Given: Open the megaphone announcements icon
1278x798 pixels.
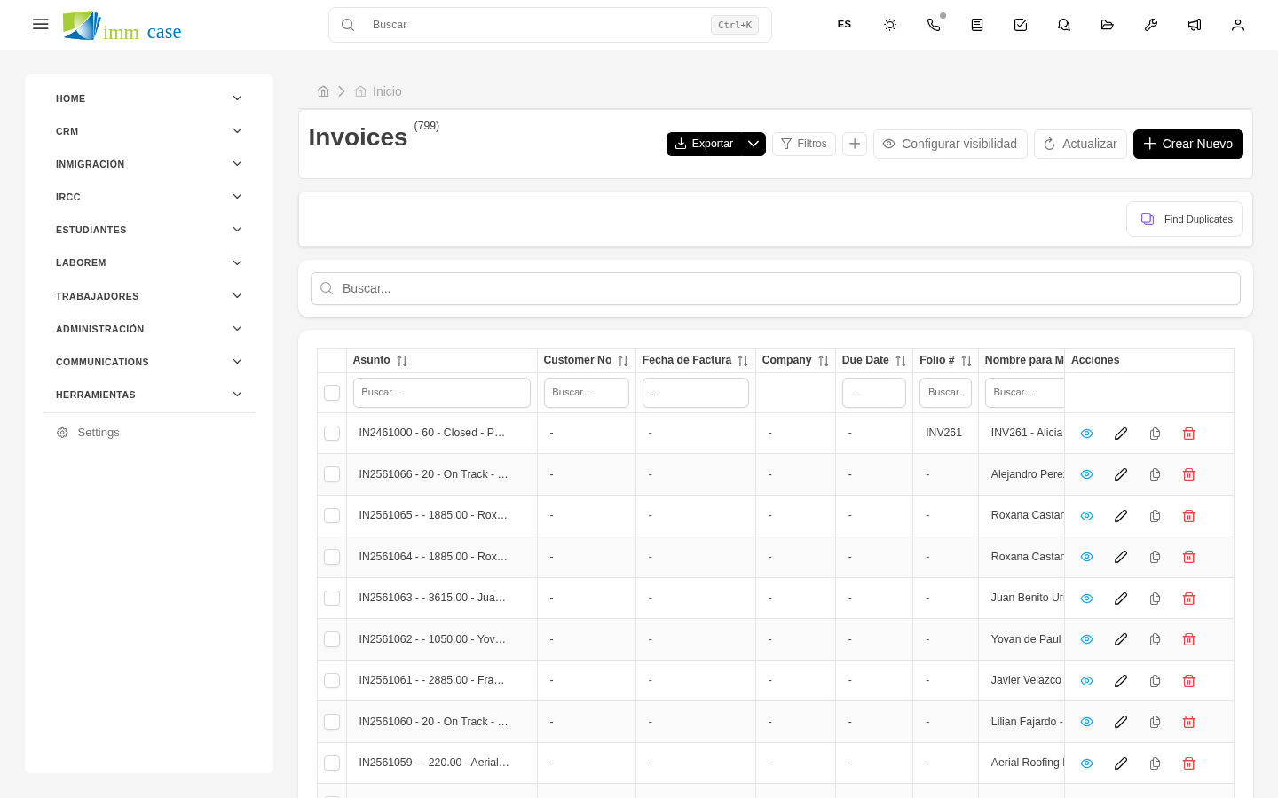Looking at the screenshot, I should pos(1195,25).
